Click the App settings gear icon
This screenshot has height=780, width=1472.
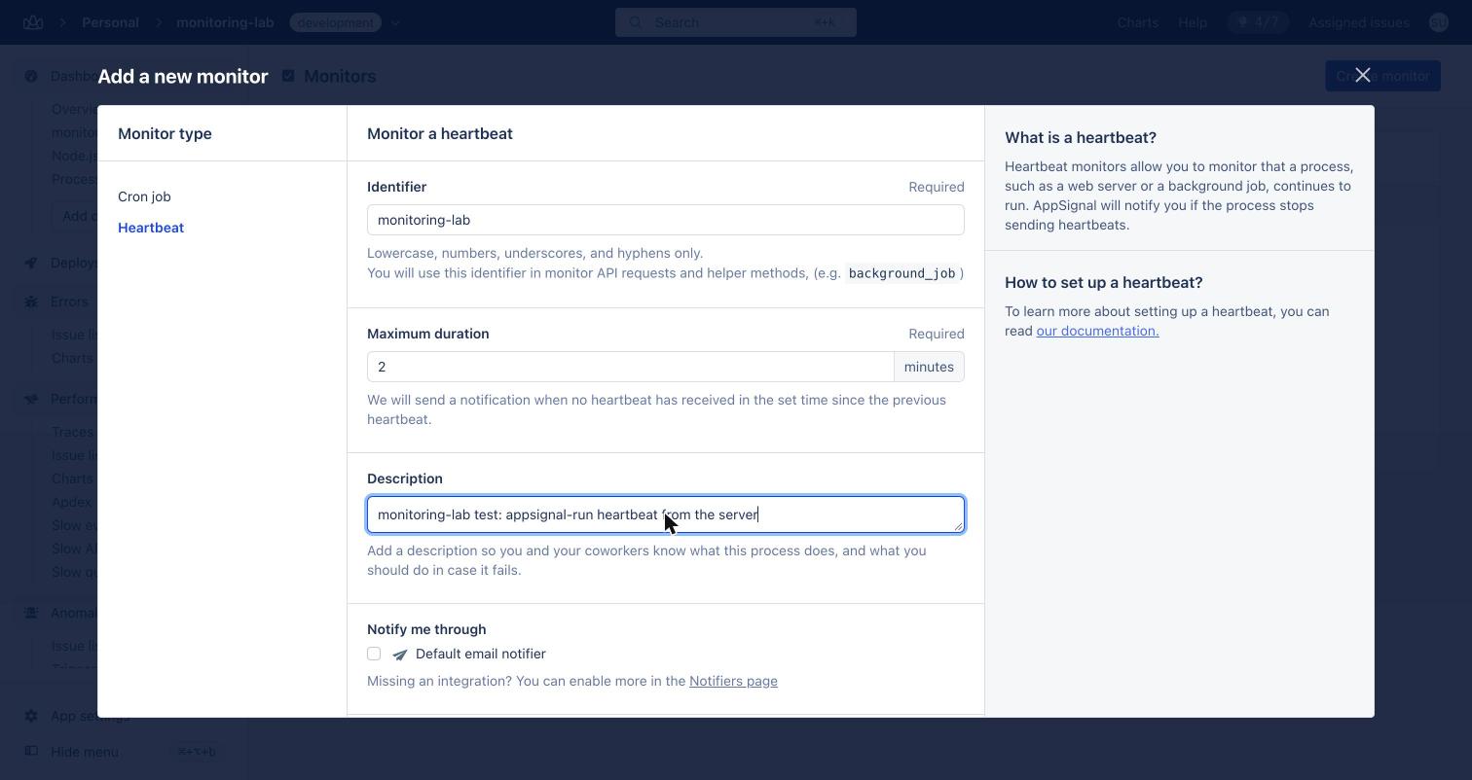tap(31, 716)
